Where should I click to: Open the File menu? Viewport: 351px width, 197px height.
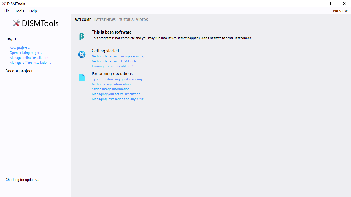[x=7, y=11]
